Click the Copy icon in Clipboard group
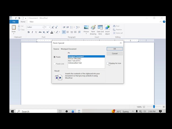 coord(19,30)
